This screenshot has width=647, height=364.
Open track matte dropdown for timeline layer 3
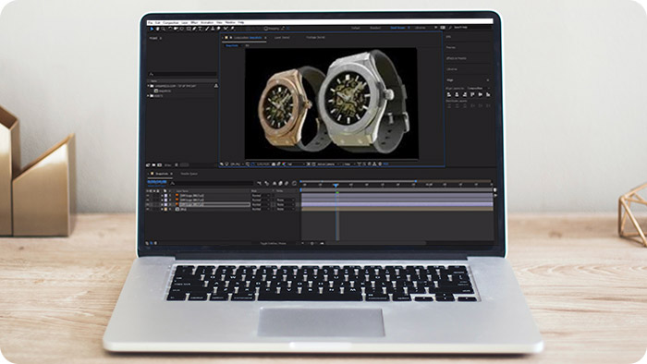(285, 204)
